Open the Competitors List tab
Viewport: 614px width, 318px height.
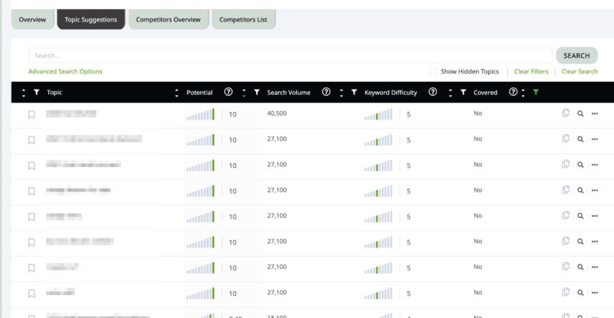(x=243, y=19)
